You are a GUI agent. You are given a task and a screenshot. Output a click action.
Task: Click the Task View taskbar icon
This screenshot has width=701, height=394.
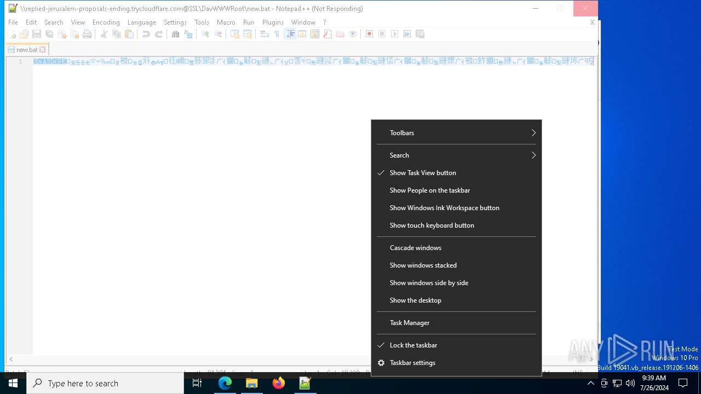point(197,383)
